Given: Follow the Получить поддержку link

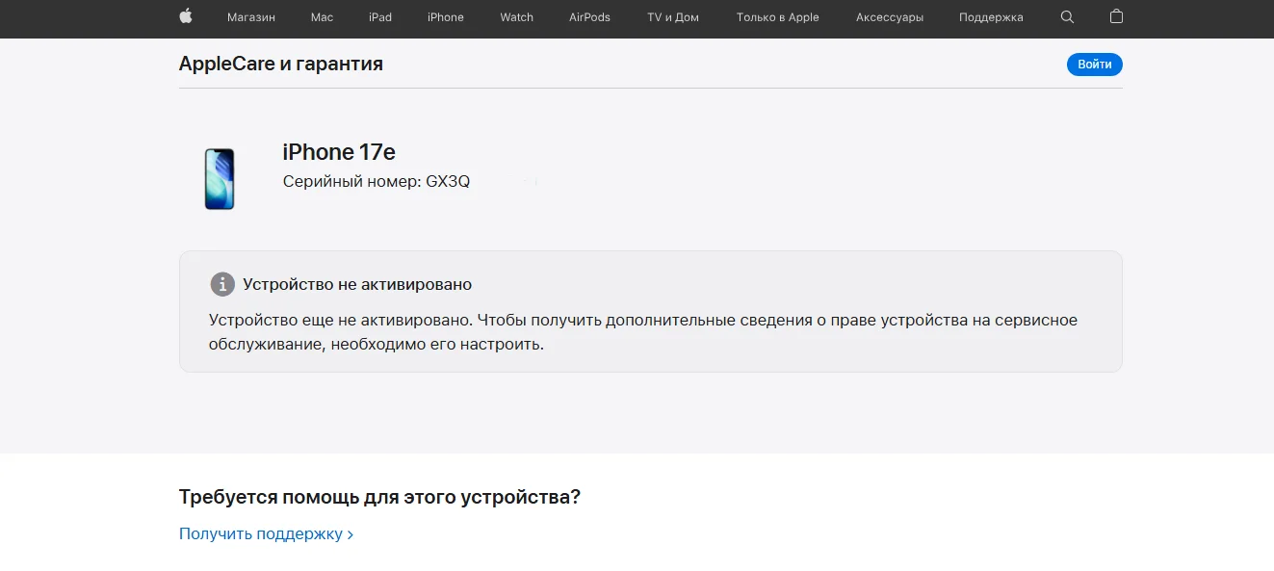Looking at the screenshot, I should tap(266, 533).
